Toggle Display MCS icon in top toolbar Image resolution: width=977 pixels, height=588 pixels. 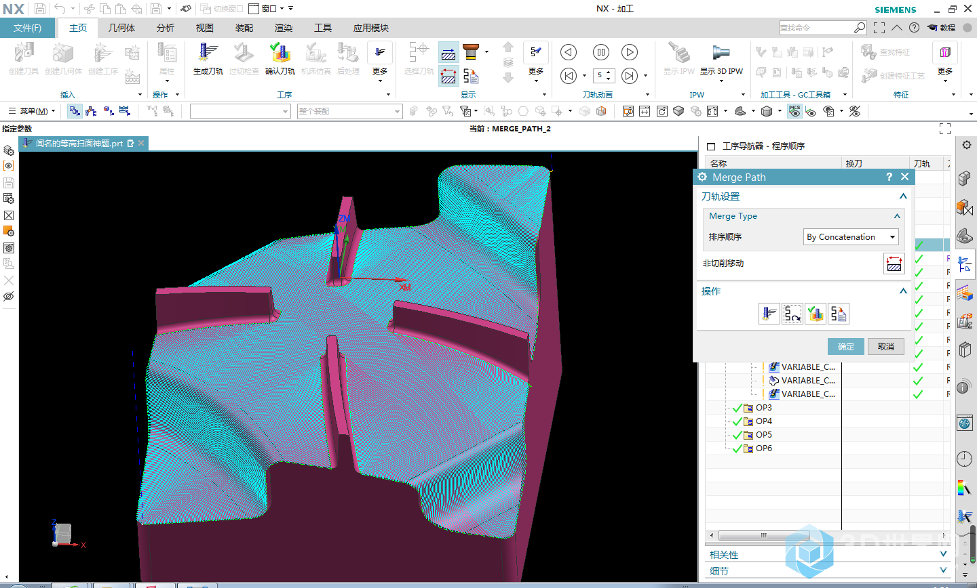(794, 111)
